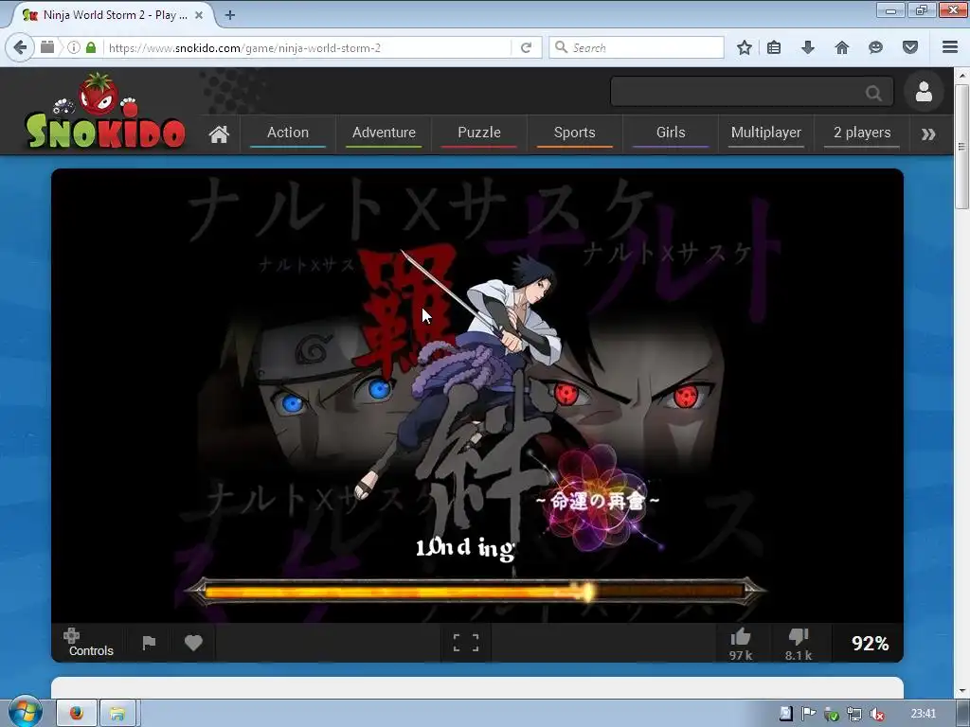Click Firefox in the taskbar
Screen dimensions: 970x727
pyautogui.click(x=77, y=714)
